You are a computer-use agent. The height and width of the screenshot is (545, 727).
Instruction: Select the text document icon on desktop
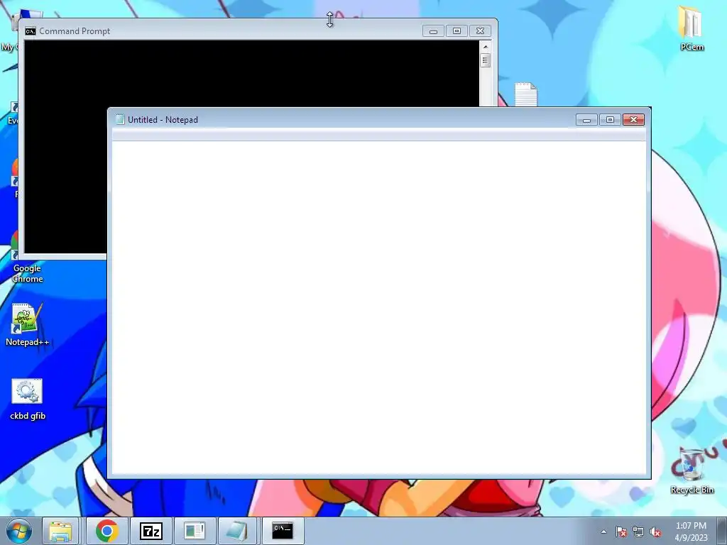pos(526,94)
